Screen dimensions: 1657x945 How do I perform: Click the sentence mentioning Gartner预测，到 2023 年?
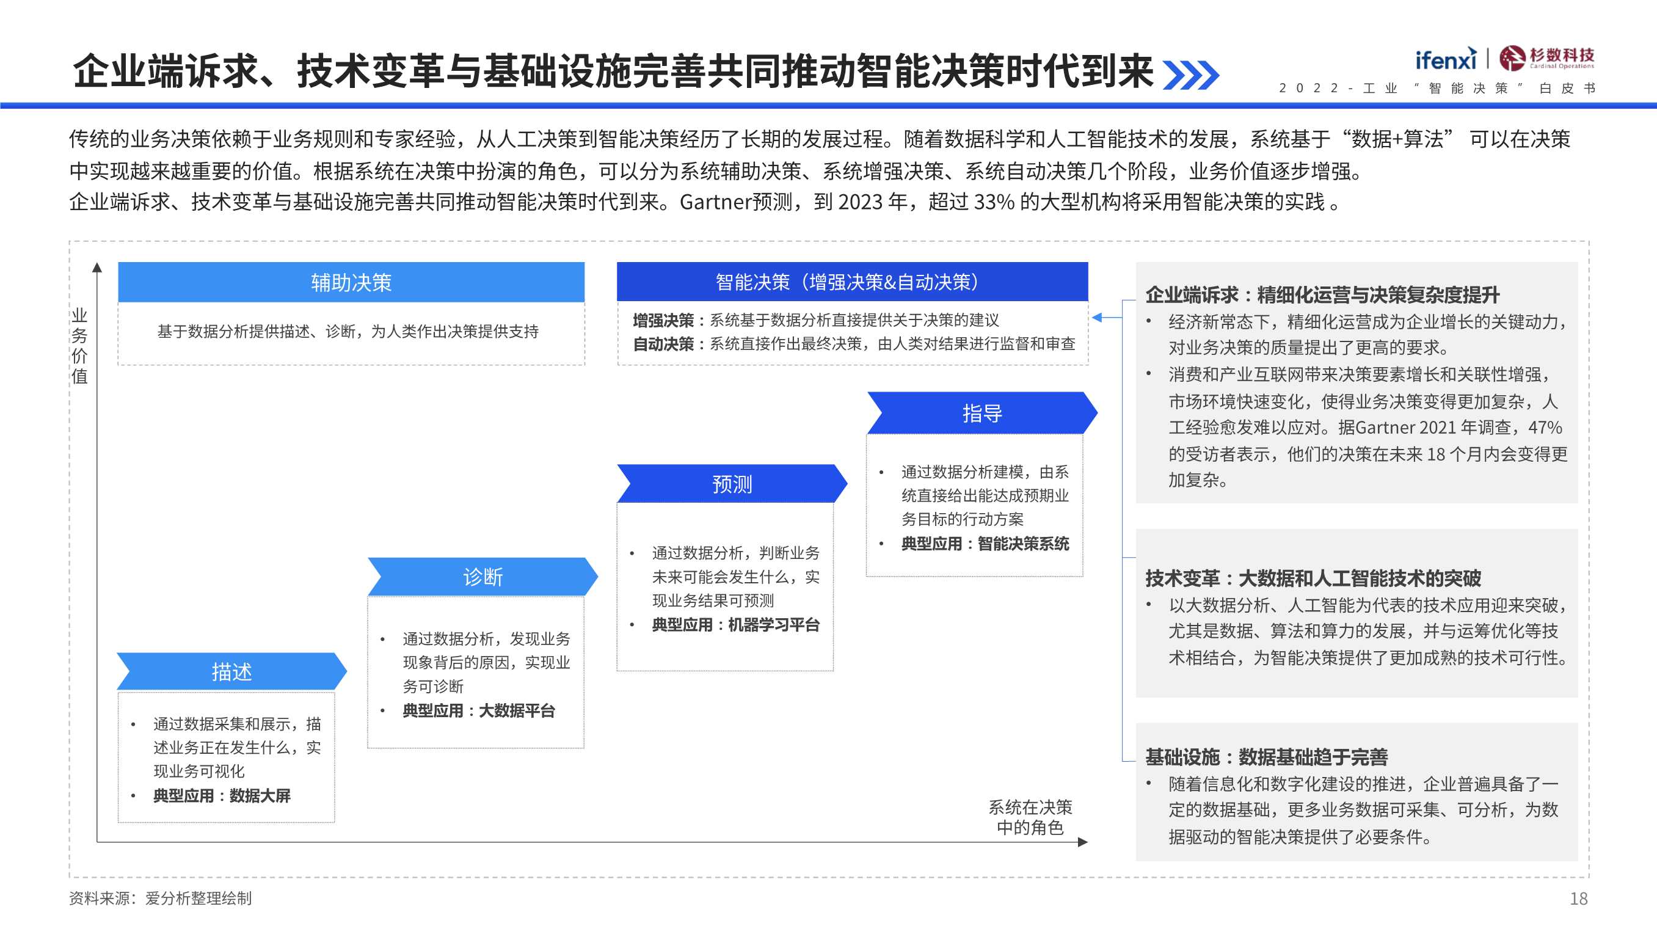(1010, 202)
